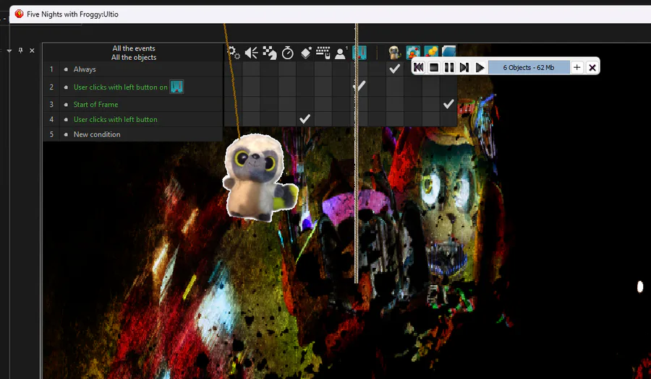Resume play with the play button
651x379 pixels.
pos(480,67)
